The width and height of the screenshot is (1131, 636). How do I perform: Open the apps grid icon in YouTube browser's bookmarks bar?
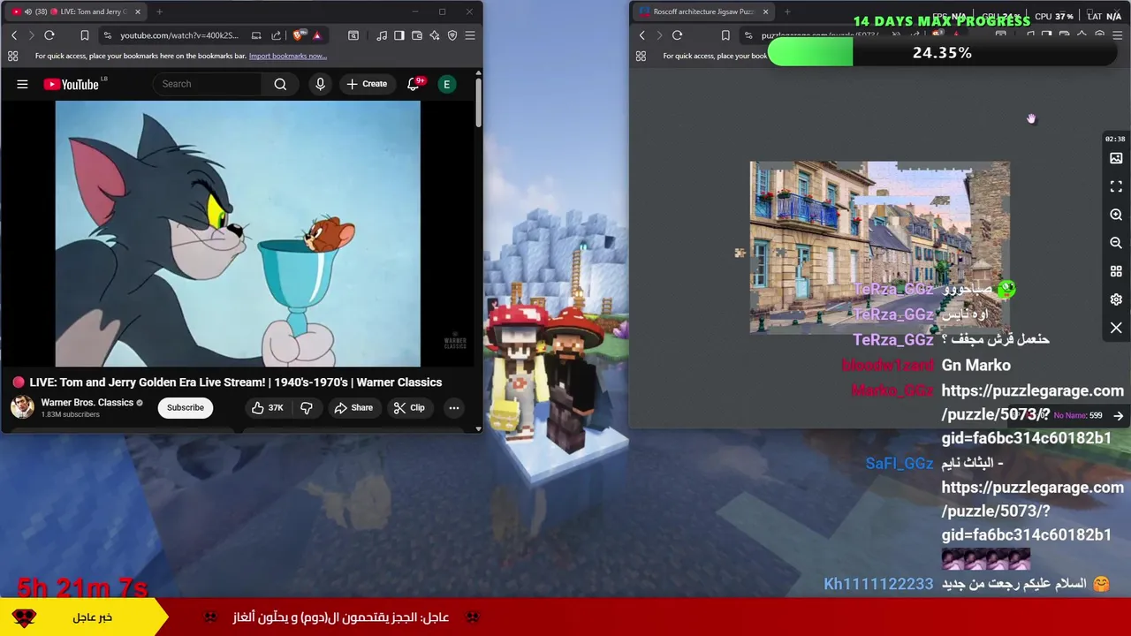point(12,56)
